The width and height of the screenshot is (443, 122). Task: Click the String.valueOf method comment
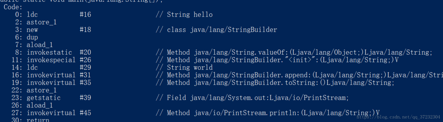[x=294, y=52]
